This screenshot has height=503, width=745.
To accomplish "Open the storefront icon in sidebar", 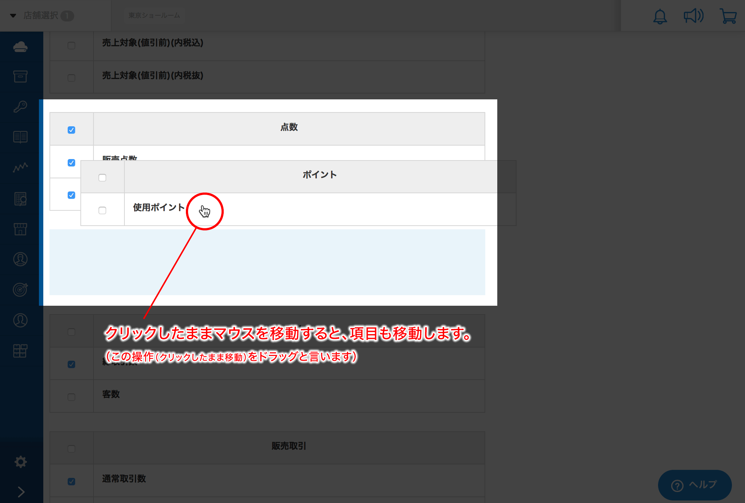I will (20, 229).
